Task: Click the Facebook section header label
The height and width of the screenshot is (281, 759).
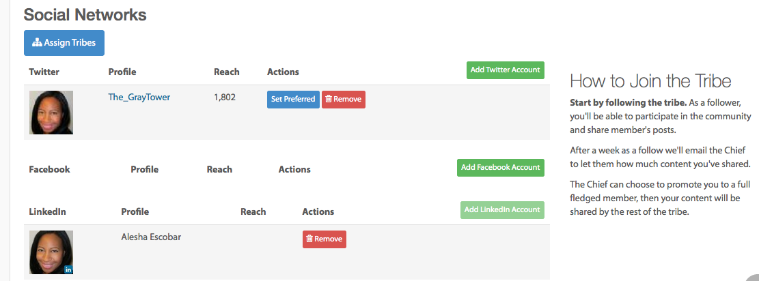Action: pyautogui.click(x=49, y=170)
